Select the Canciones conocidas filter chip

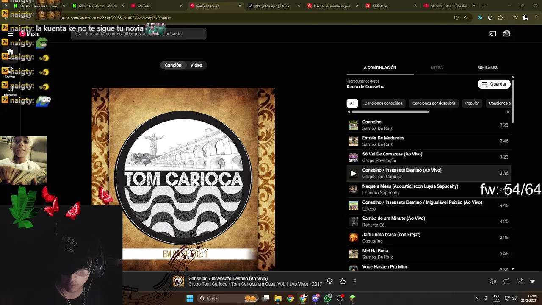coord(383,103)
